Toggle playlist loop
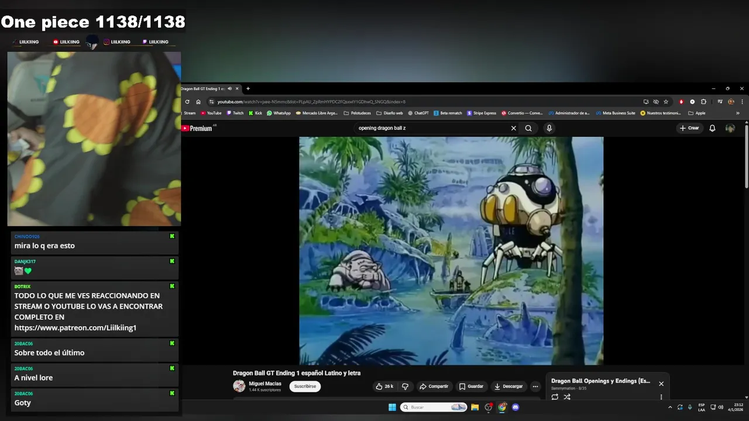The width and height of the screenshot is (749, 421). tap(555, 397)
